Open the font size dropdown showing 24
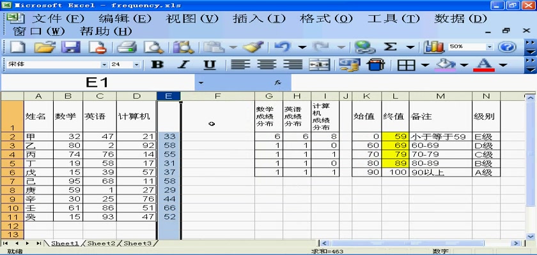This screenshot has width=537, height=255. pyautogui.click(x=136, y=64)
